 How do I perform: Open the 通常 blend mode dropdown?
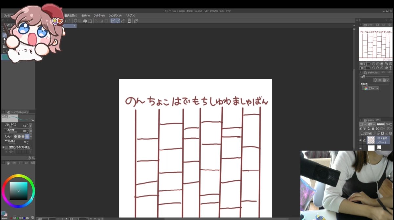coord(371,124)
